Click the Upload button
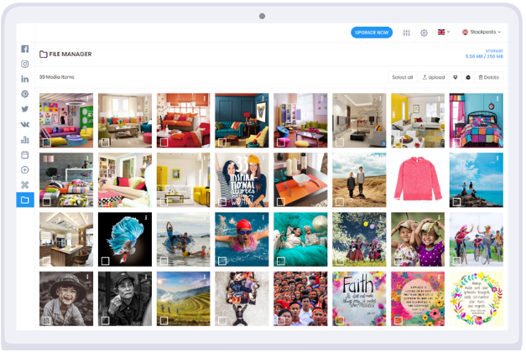The height and width of the screenshot is (352, 526). click(434, 77)
